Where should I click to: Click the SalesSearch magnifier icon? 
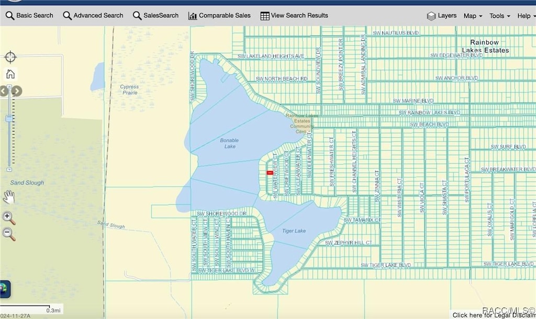137,16
